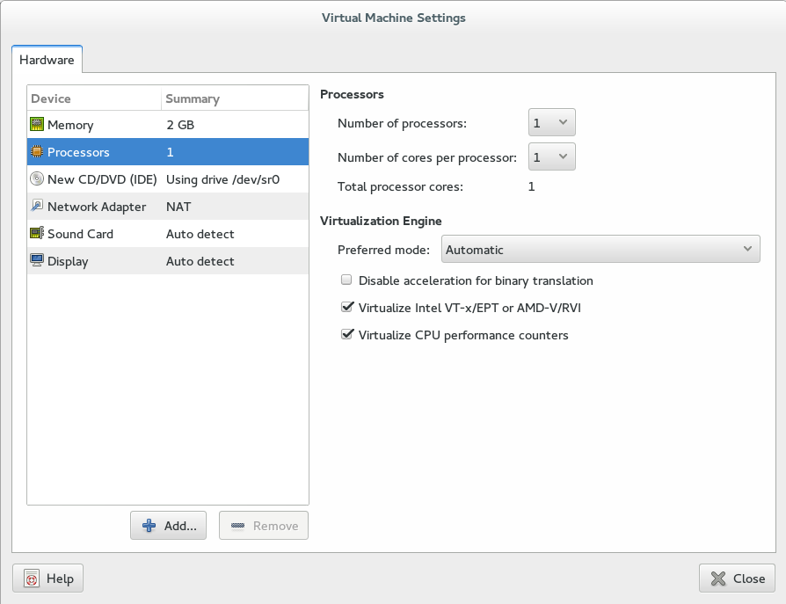Toggle Virtualize CPU performance counters checkbox
The width and height of the screenshot is (786, 604).
tap(347, 335)
